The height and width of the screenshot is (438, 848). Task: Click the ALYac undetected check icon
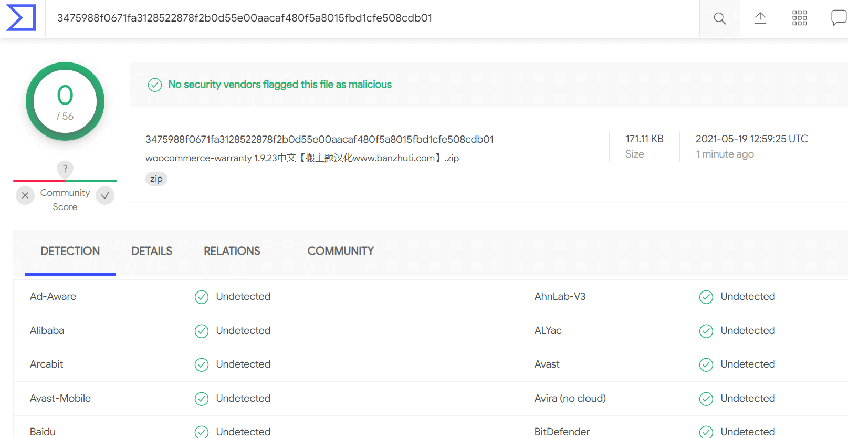pos(706,331)
